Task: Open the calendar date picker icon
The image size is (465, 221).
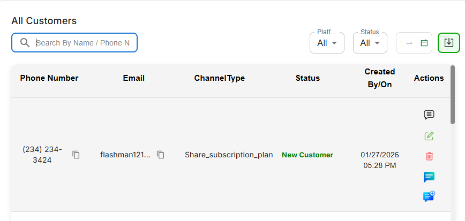Action: coord(424,43)
